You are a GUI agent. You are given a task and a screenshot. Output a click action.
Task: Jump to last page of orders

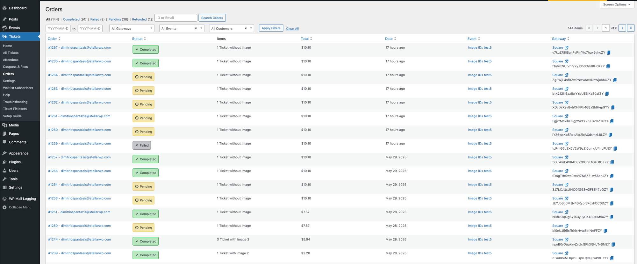[x=631, y=28]
